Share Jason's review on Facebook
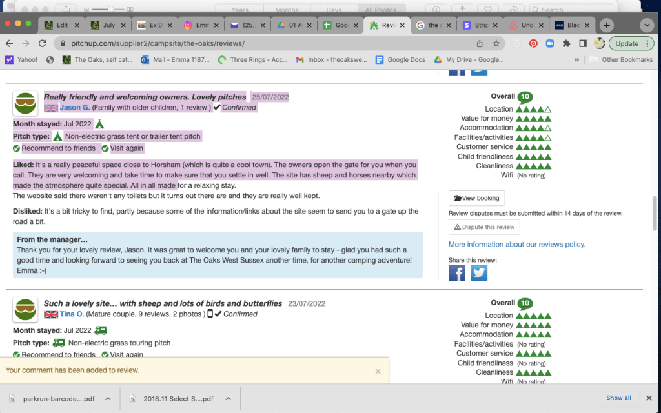The width and height of the screenshot is (661, 413). pos(456,273)
